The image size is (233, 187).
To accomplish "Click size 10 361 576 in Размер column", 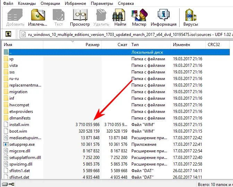I will 90,144.
